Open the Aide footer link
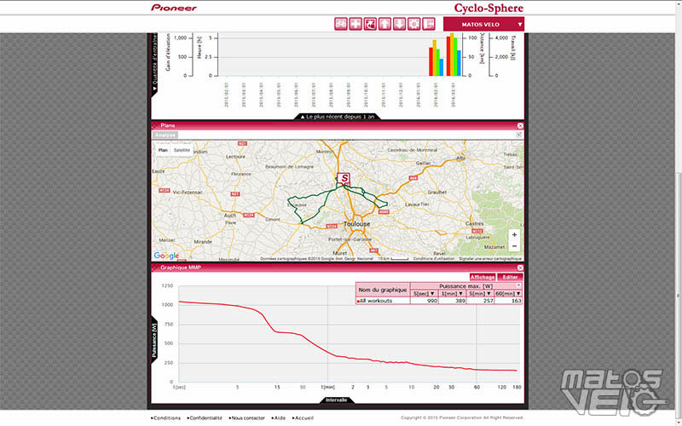The height and width of the screenshot is (426, 682). click(279, 418)
